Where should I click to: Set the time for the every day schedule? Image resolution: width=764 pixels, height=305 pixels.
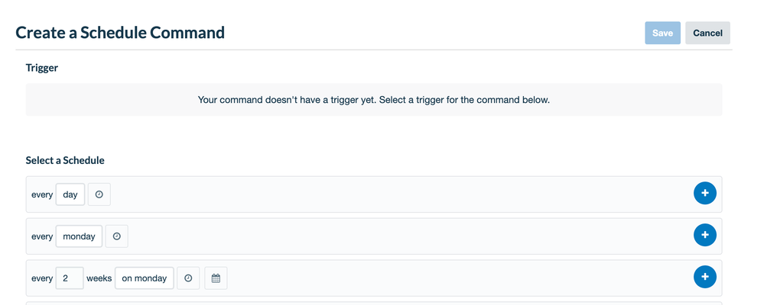[99, 194]
